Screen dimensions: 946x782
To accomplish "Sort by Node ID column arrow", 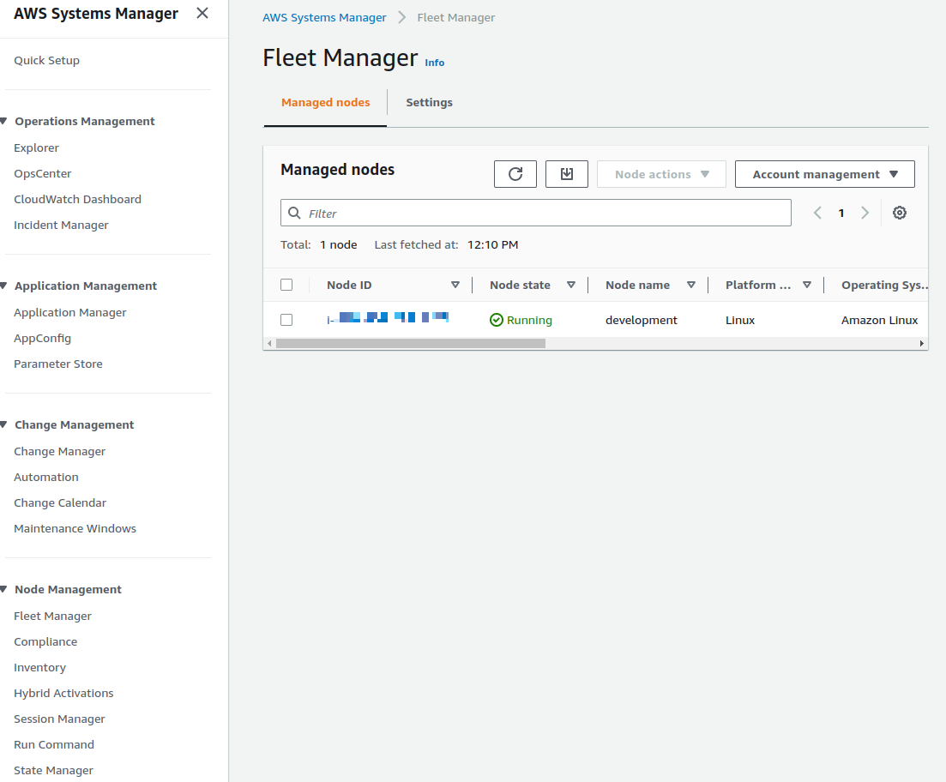I will point(455,285).
